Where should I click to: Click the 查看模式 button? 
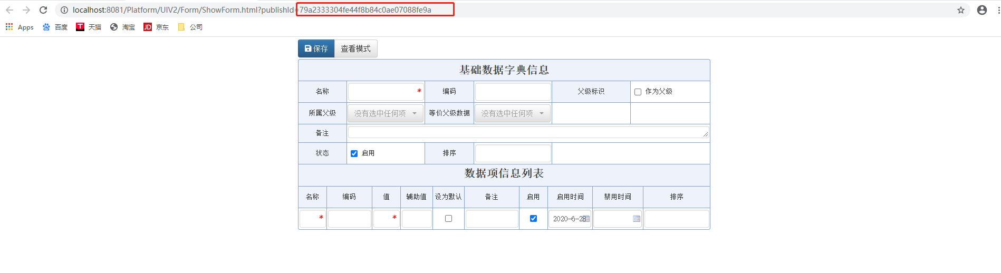355,48
